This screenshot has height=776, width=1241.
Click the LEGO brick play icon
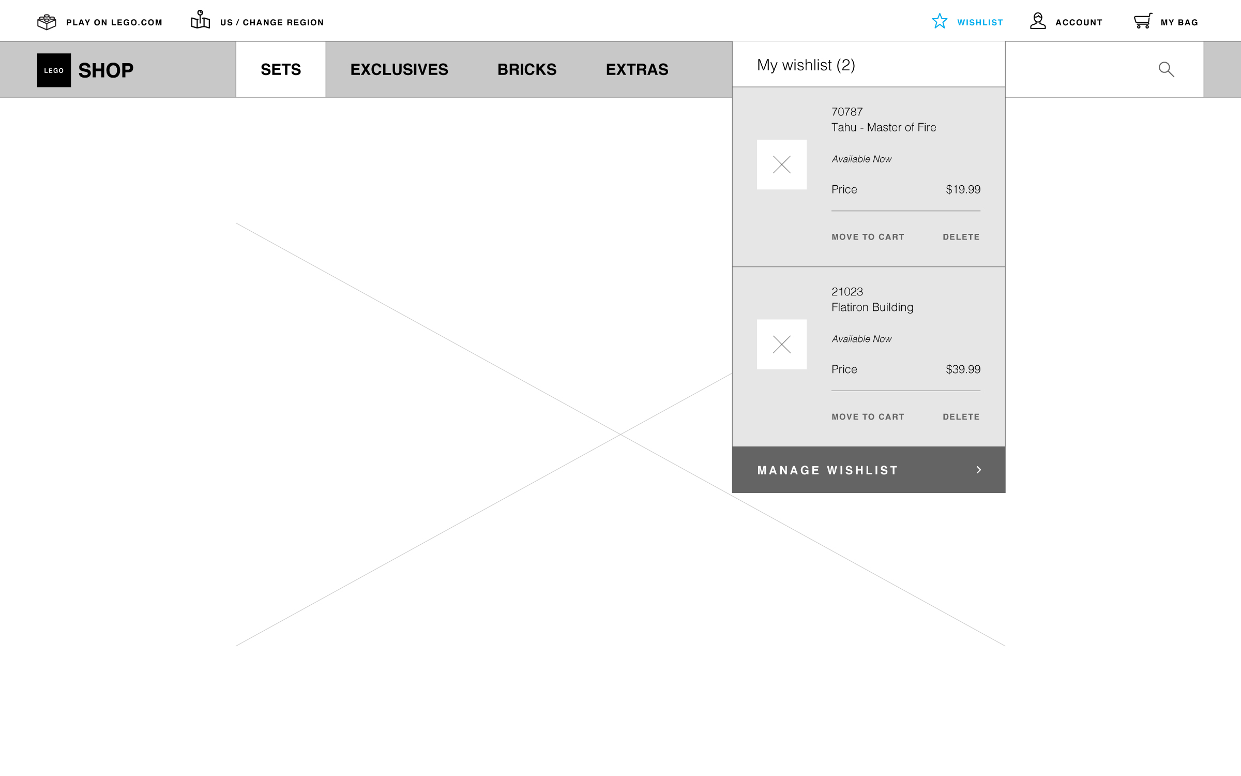47,22
